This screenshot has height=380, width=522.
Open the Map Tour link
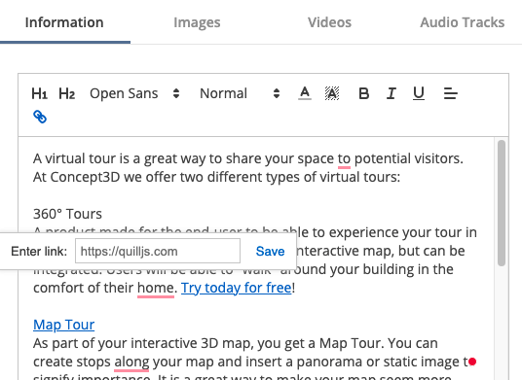[x=64, y=325]
